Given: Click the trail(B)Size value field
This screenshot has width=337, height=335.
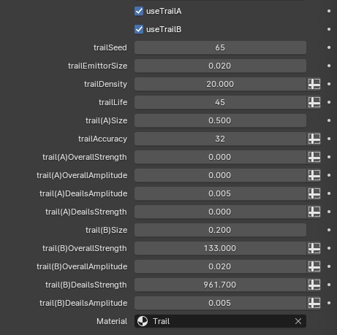Looking at the screenshot, I should (x=220, y=230).
